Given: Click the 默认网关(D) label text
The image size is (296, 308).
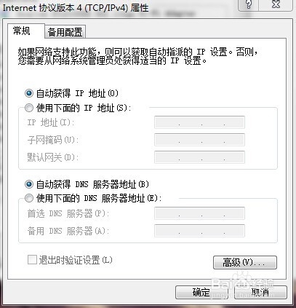Looking at the screenshot, I should (x=53, y=157).
